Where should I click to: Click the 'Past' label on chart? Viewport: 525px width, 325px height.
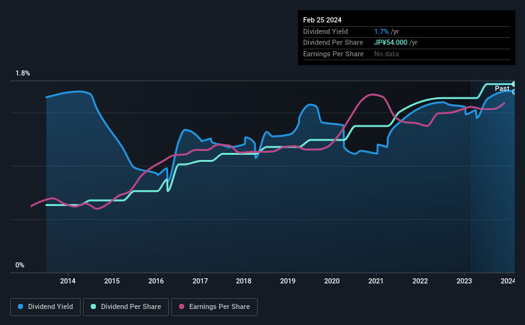502,88
